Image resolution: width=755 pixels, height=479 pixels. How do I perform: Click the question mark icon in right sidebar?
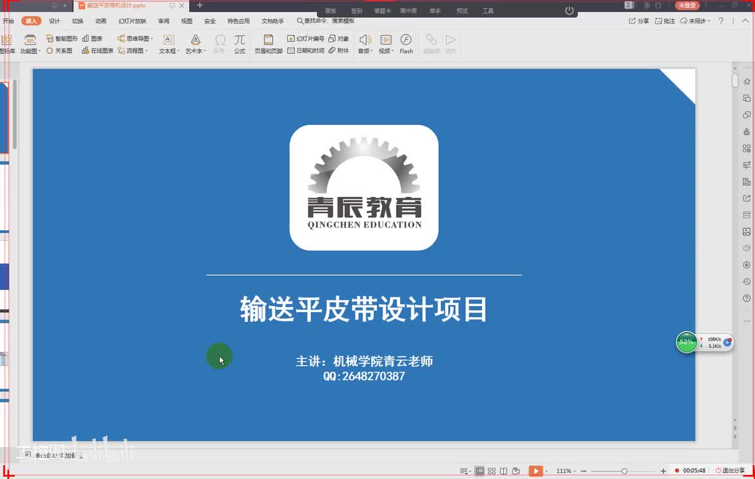pyautogui.click(x=746, y=298)
